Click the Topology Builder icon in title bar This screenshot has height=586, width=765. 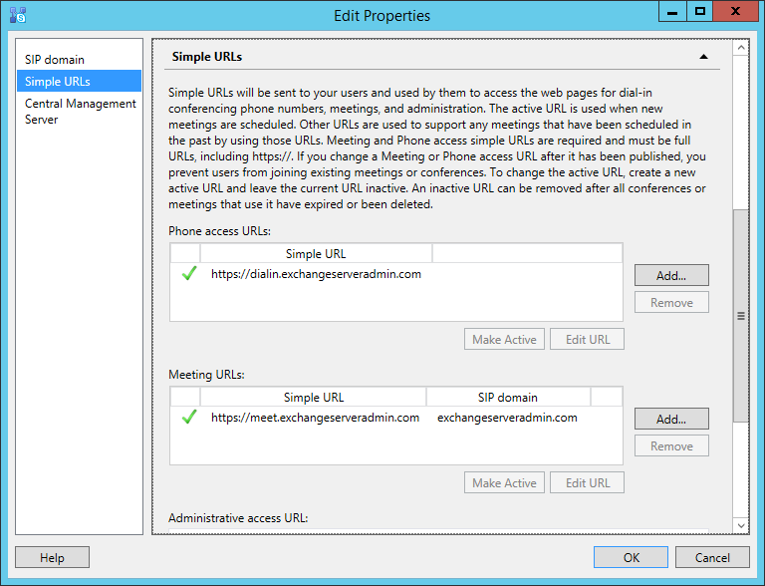[x=18, y=15]
